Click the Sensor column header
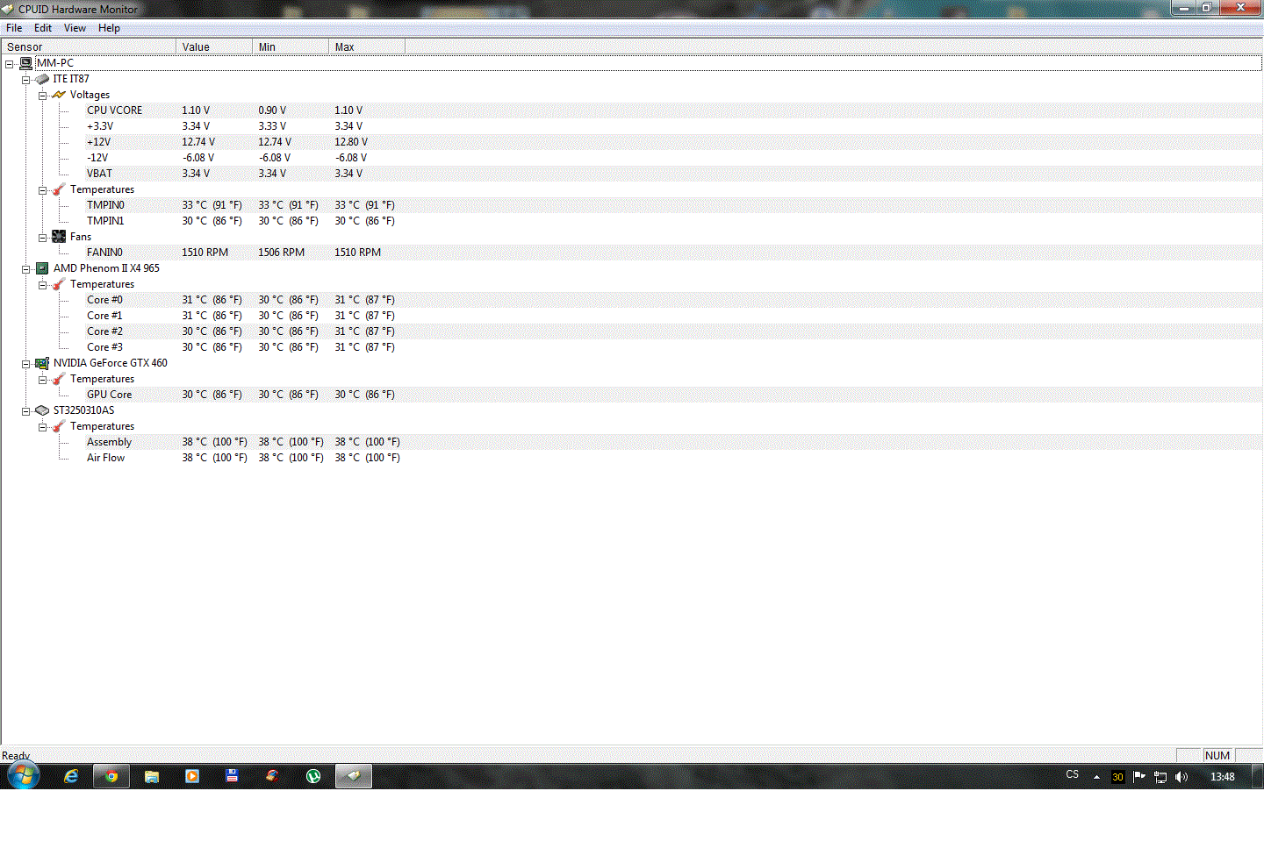 click(x=89, y=46)
